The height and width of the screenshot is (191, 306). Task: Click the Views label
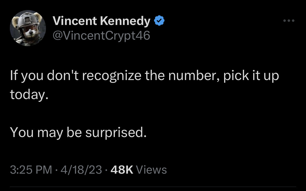151,170
